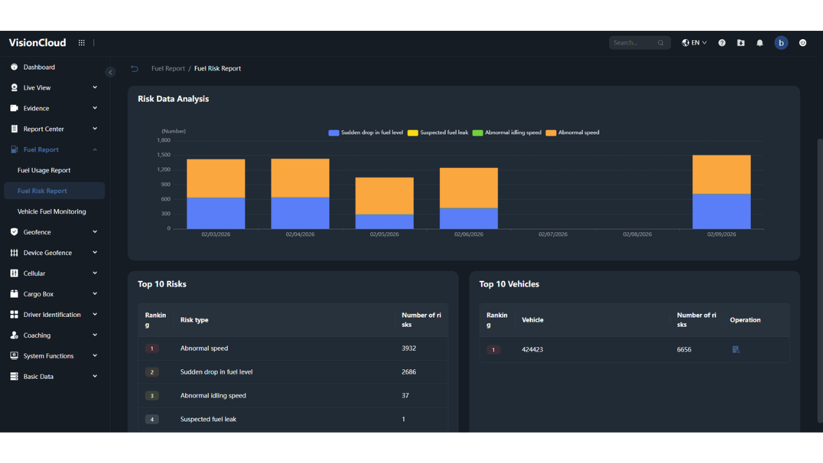Viewport: 823px width, 463px height.
Task: Collapse the sidebar with the arrow handle
Action: [x=111, y=72]
